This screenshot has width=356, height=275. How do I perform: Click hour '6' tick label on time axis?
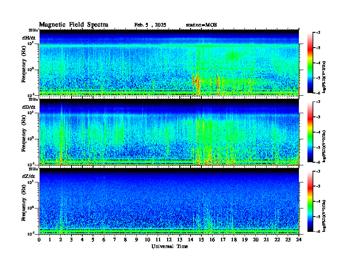(x=104, y=240)
